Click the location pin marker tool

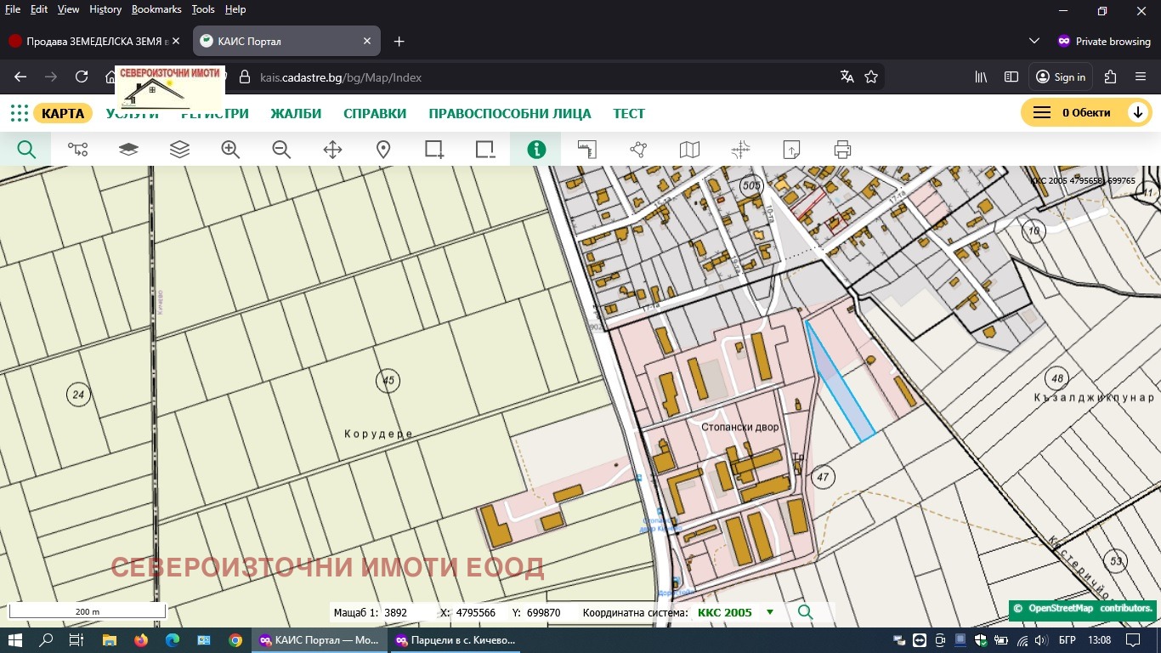383,150
